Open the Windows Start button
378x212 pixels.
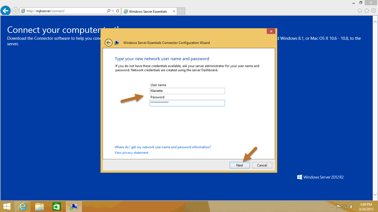7,206
